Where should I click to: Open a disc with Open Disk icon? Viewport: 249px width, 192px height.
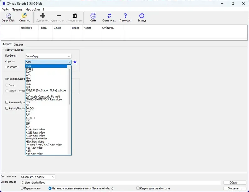coord(8,17)
